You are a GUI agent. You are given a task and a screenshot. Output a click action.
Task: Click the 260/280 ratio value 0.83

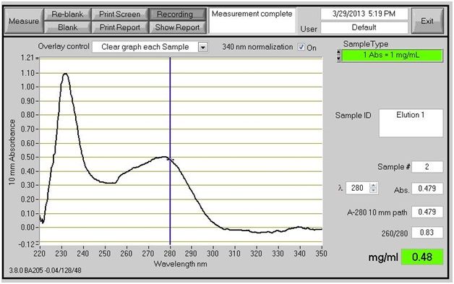point(427,233)
